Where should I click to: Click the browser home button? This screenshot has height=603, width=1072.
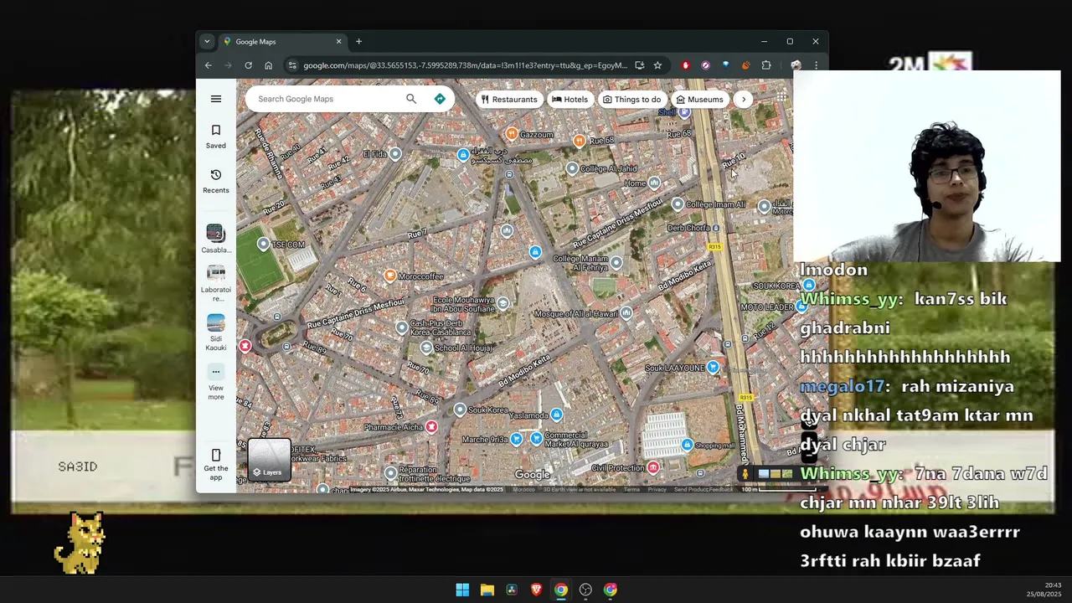[x=268, y=65]
